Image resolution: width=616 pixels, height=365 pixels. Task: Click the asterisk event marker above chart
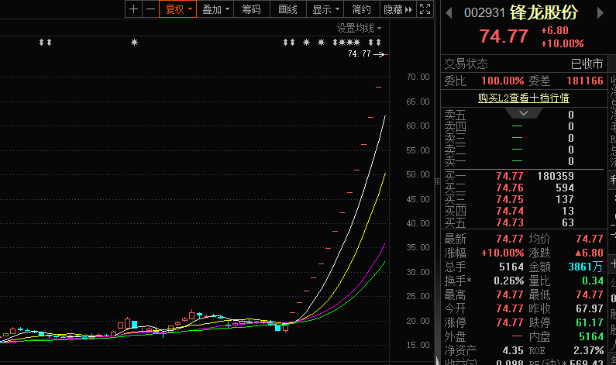[134, 42]
